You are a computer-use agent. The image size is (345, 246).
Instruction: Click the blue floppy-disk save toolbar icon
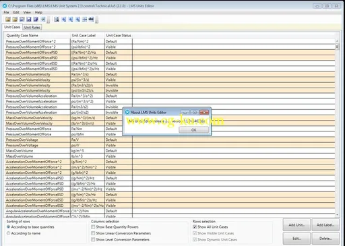pyautogui.click(x=29, y=20)
